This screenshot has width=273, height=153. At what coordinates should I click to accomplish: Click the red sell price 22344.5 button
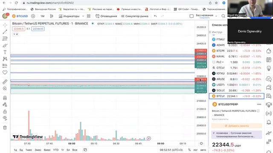pos(18,29)
